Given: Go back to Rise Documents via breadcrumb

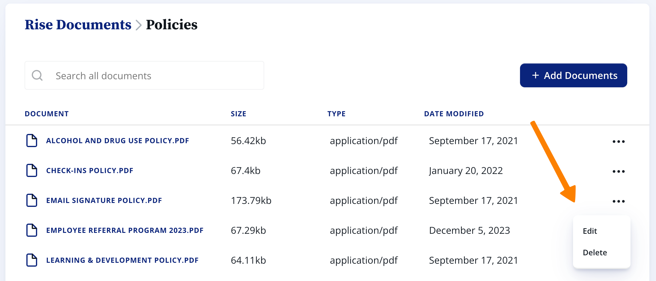Looking at the screenshot, I should point(78,25).
